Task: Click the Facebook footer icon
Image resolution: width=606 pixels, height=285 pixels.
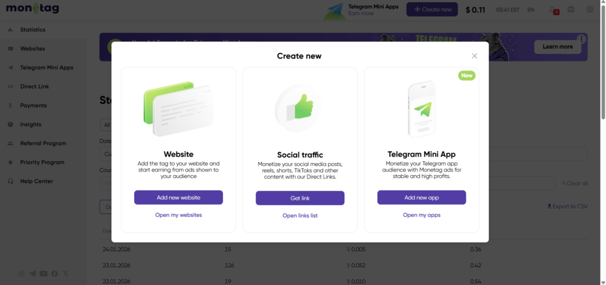Action: point(54,273)
